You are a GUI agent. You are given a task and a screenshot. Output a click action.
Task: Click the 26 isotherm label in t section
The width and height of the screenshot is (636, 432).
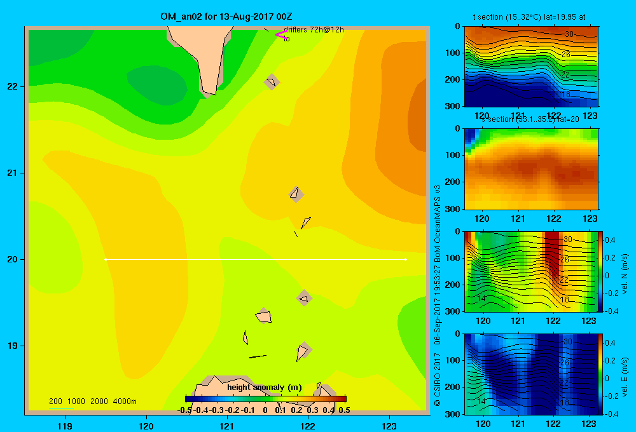(x=566, y=54)
